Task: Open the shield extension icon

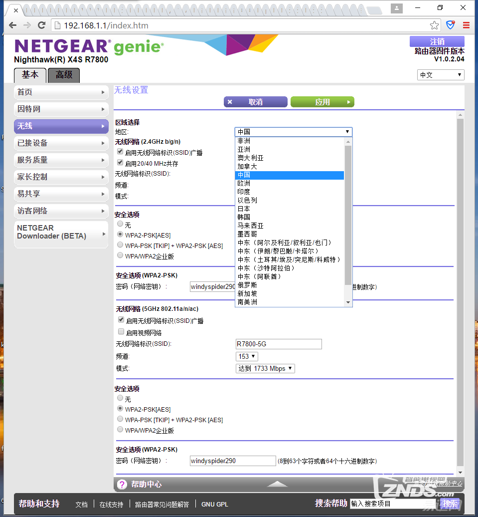Action: coord(450,25)
